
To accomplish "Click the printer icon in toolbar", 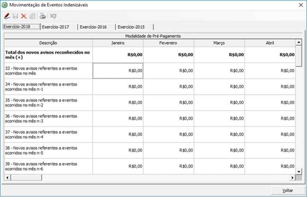I will point(43,16).
